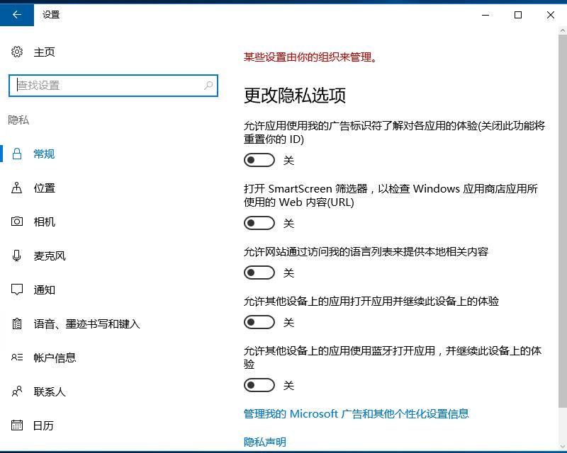Select the 常规 lock icon
Screen dimensions: 567x453
16,154
